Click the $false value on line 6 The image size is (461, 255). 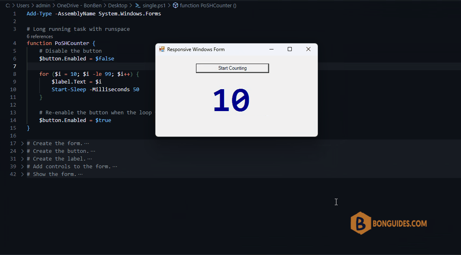pyautogui.click(x=105, y=58)
